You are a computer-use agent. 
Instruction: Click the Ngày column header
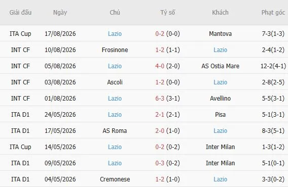60,13
